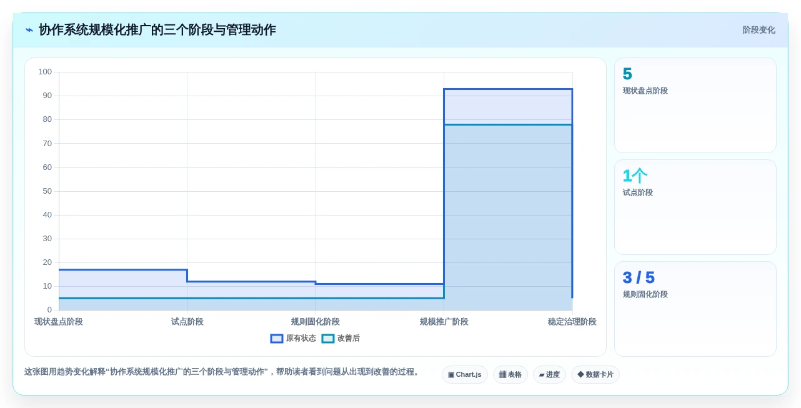801x408 pixels.
Task: Click the y-axis value 90
Action: 47,96
